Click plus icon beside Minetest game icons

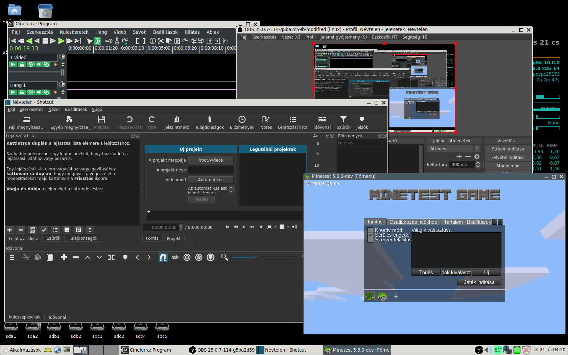396,297
